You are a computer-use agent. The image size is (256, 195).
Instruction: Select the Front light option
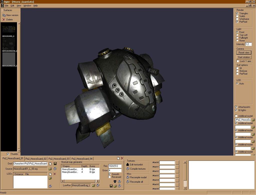(237, 32)
